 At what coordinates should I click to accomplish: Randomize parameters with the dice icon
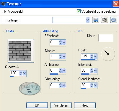point(105,20)
